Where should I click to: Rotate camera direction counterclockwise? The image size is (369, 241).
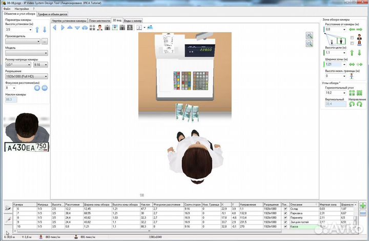click(352, 104)
